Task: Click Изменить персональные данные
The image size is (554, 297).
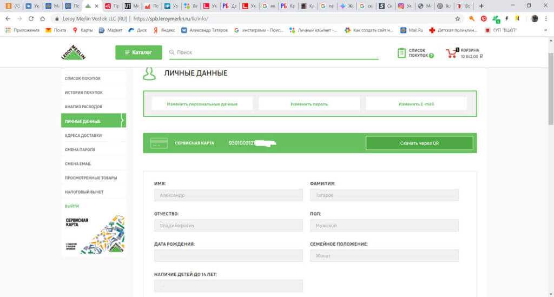Action: (x=202, y=104)
